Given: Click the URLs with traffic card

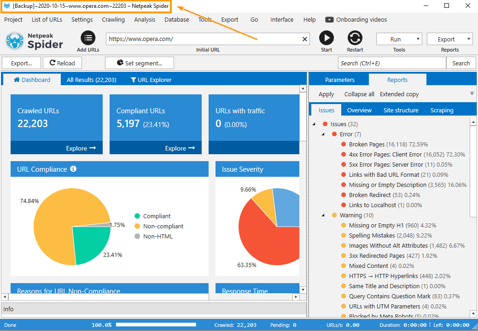Looking at the screenshot, I should click(254, 124).
